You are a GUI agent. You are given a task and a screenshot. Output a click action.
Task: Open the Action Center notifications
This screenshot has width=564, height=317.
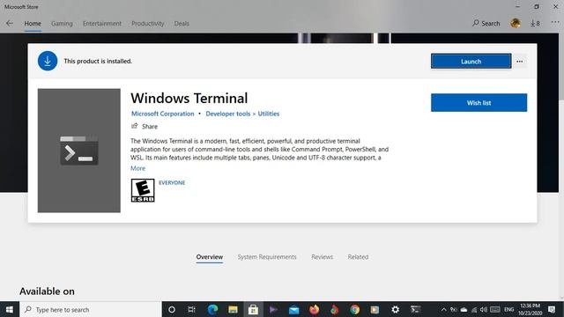pos(552,309)
